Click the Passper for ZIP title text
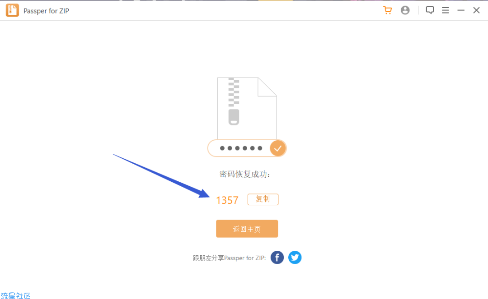This screenshot has width=488, height=299. pyautogui.click(x=47, y=11)
